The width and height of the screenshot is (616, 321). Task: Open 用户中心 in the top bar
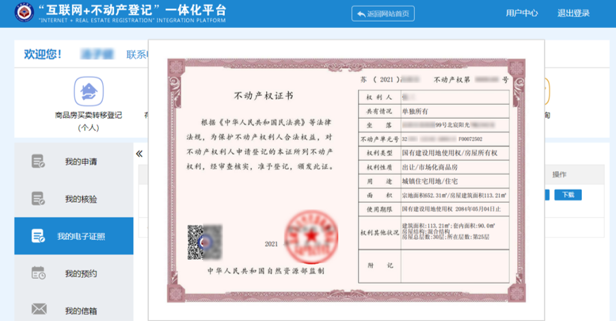[x=522, y=13]
